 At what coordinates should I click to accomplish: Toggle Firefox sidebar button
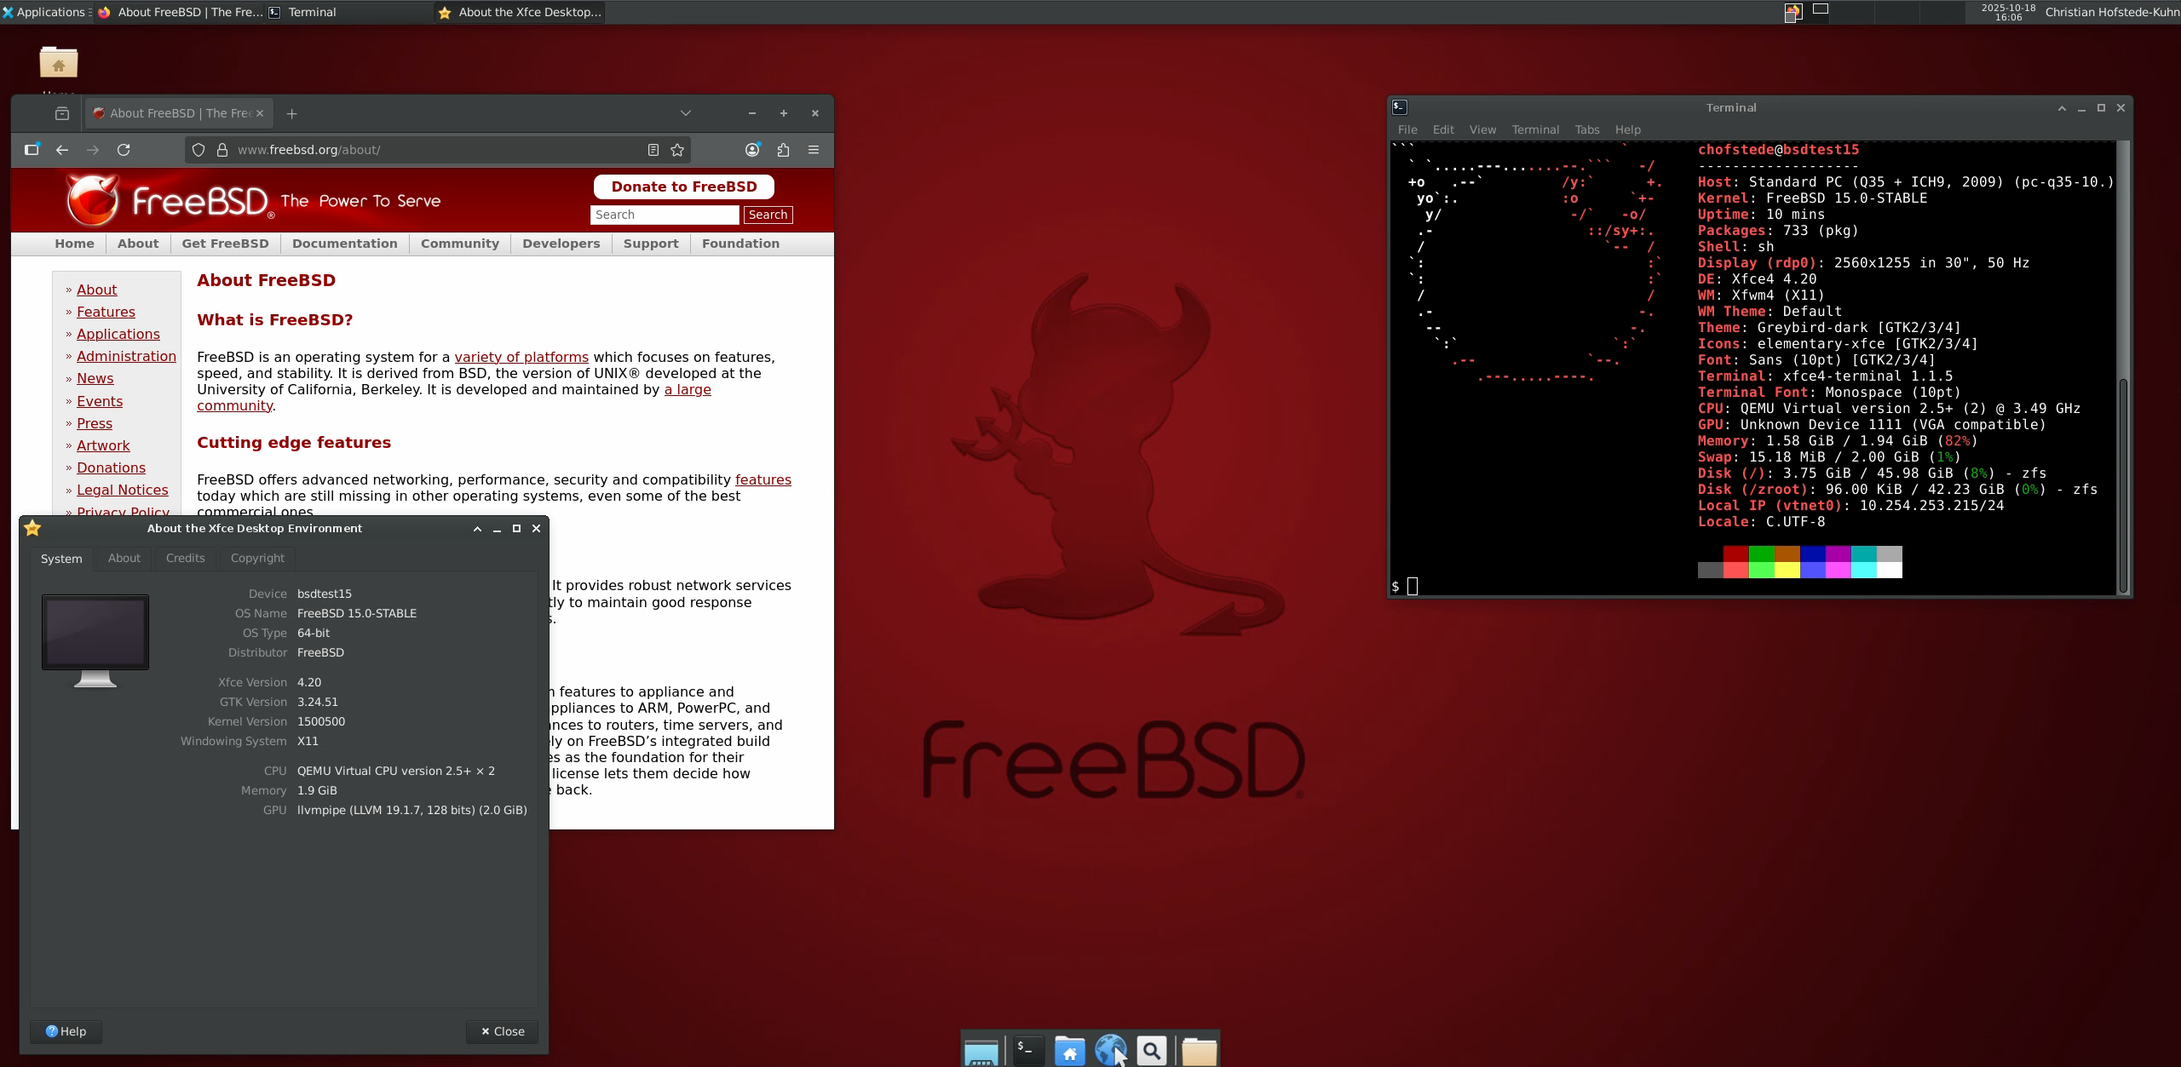pos(32,150)
